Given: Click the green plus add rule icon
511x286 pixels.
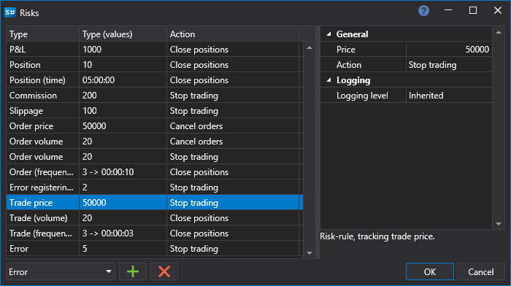Looking at the screenshot, I should click(x=133, y=271).
